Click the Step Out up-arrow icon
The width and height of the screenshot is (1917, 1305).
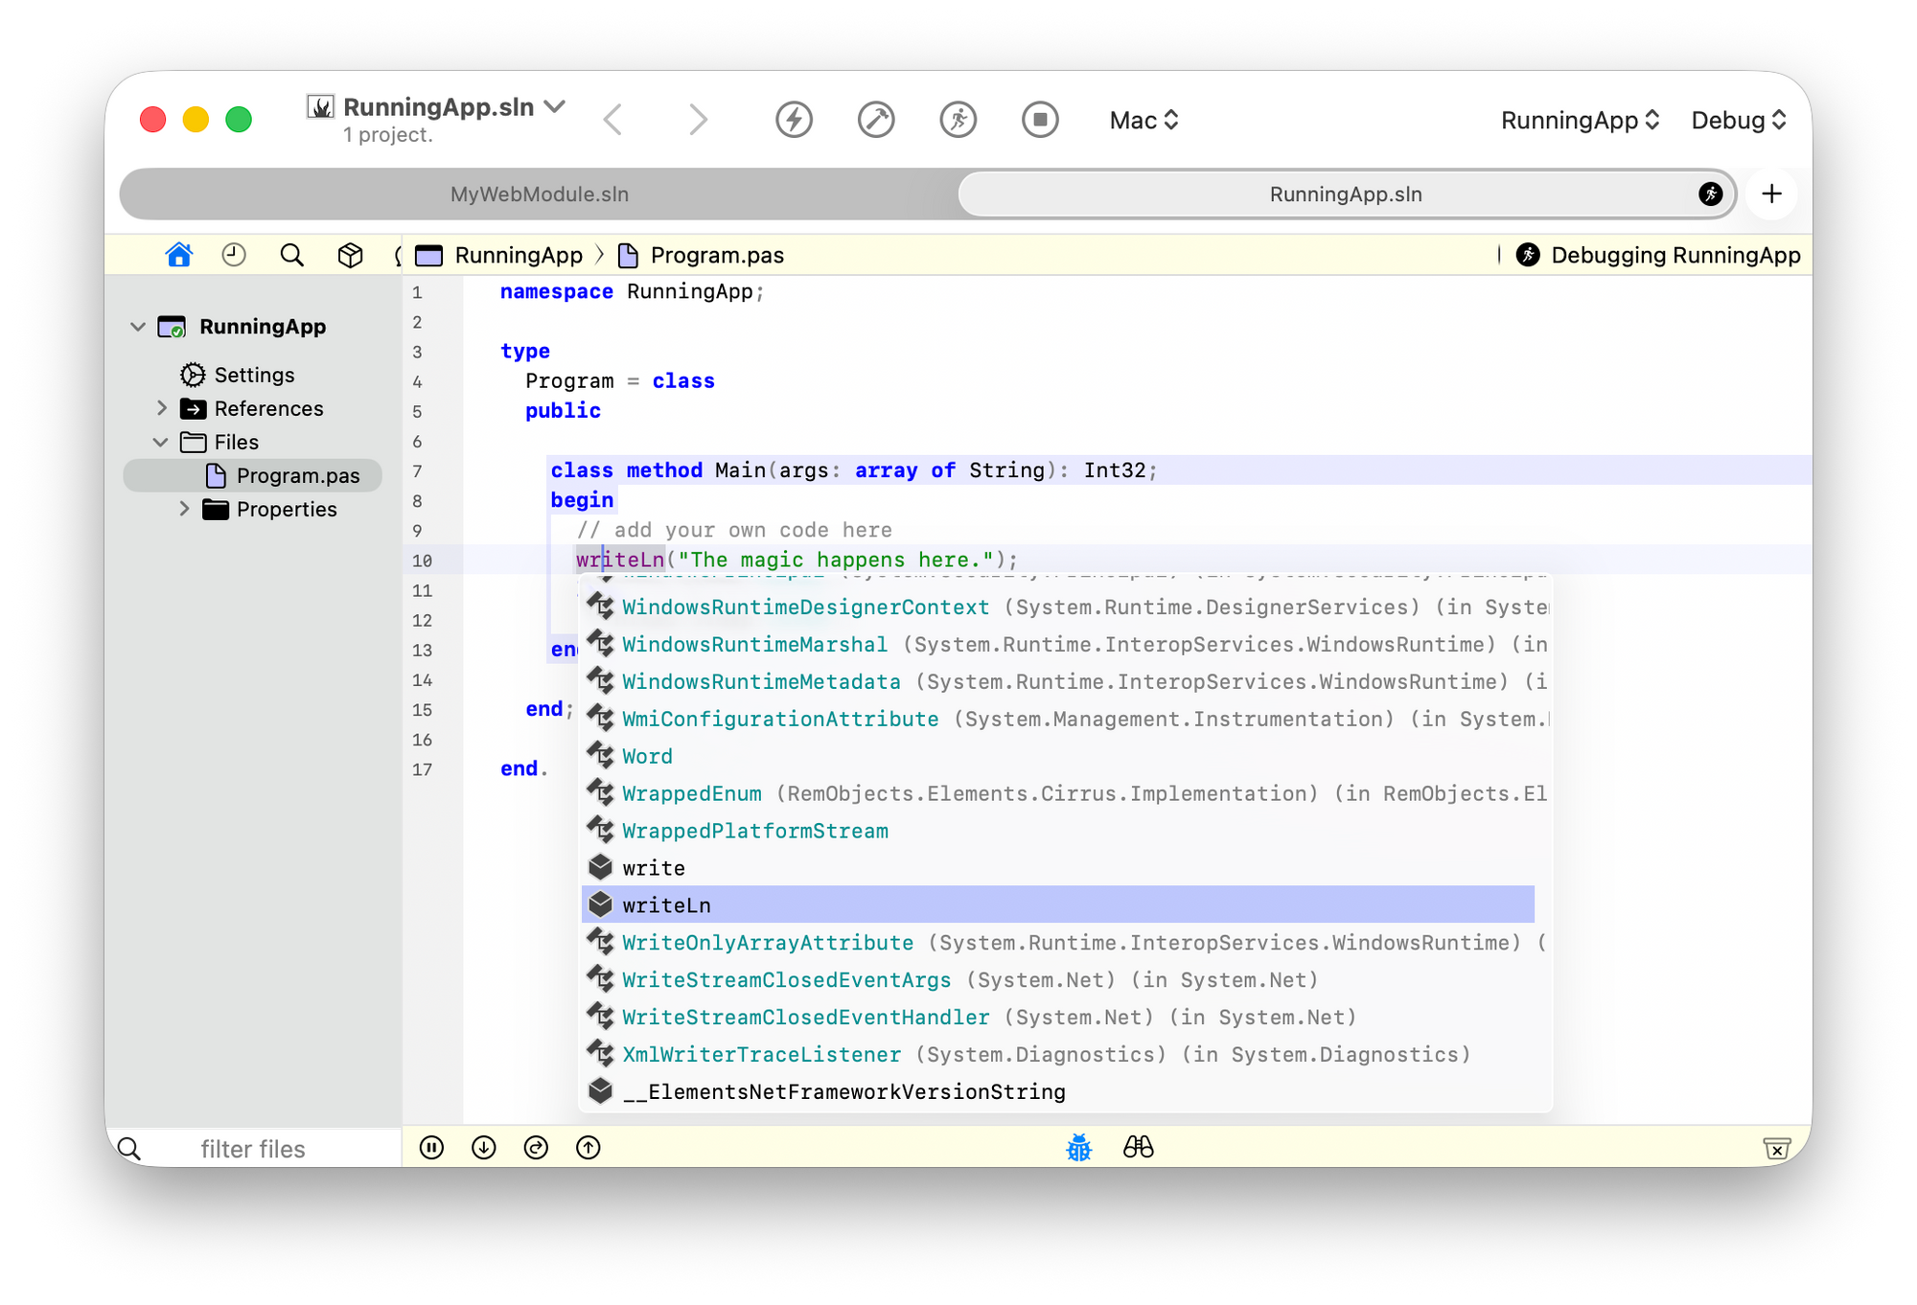[x=589, y=1147]
